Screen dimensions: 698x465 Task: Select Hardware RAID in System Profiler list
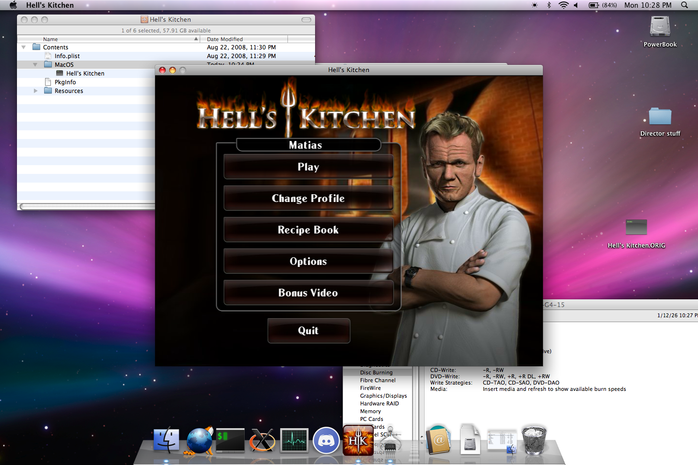[x=380, y=403]
